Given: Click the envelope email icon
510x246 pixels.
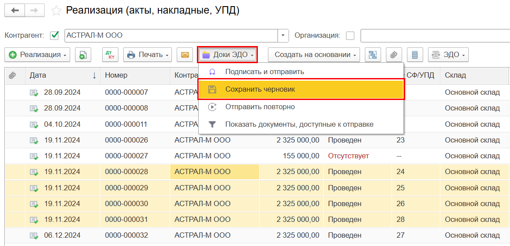Looking at the screenshot, I should (185, 55).
